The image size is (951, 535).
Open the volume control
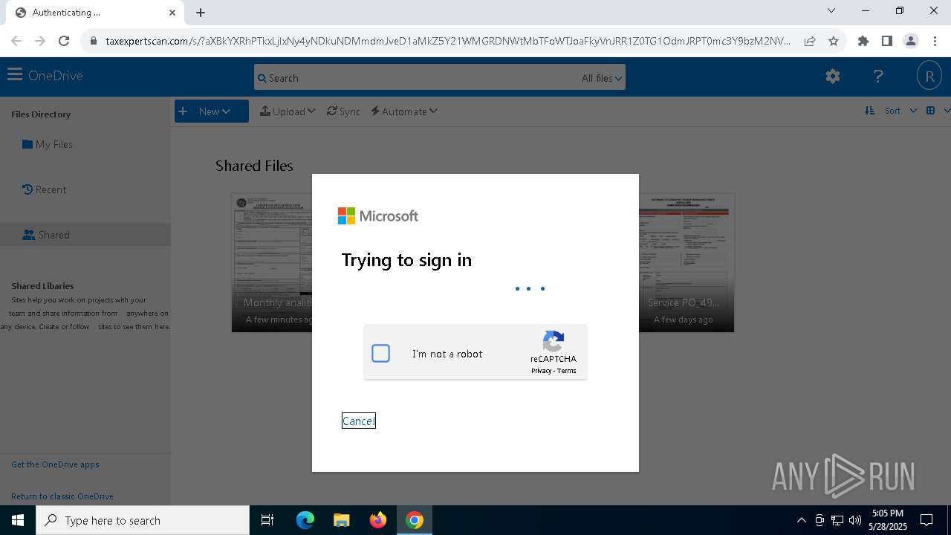coord(855,520)
